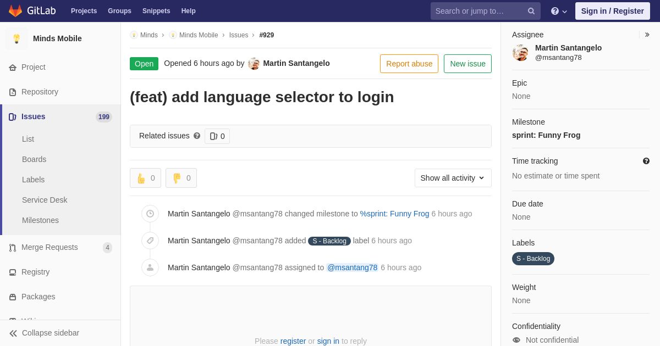Click the Merge Requests icon
660x346 pixels.
point(13,248)
